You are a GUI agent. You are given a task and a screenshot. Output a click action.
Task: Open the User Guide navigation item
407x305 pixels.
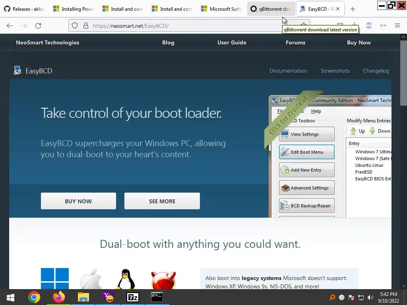coord(232,42)
